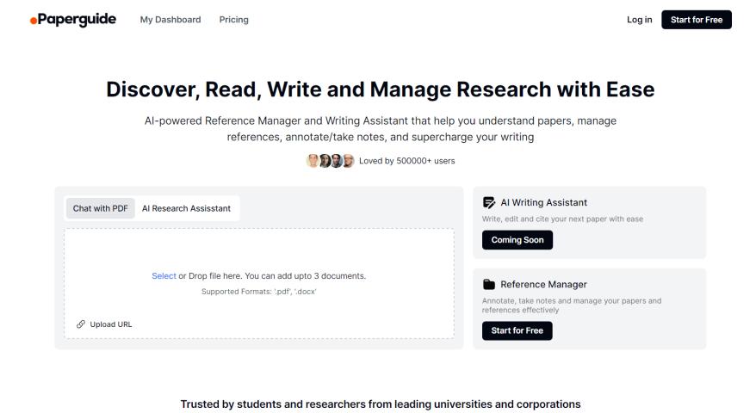756x413 pixels.
Task: Click the Upload URL text
Action: [x=111, y=324]
